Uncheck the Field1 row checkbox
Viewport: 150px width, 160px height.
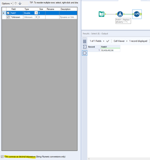8,13
